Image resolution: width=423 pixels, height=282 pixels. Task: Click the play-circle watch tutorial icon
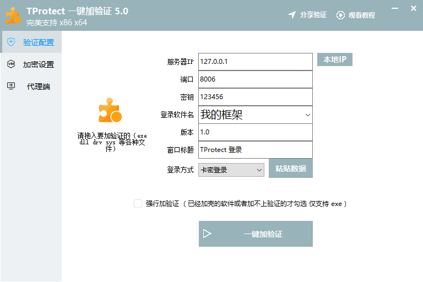[x=340, y=15]
